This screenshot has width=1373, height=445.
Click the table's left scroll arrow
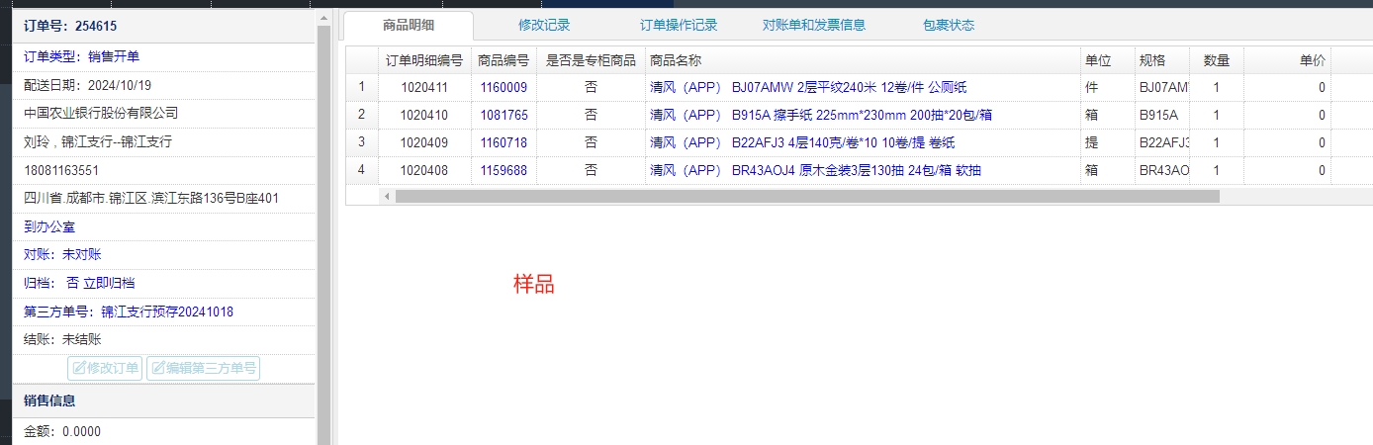click(x=387, y=196)
